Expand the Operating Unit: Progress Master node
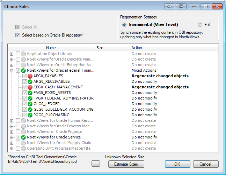Image resolution: width=226 pixels, height=175 pixels. pos(12,149)
